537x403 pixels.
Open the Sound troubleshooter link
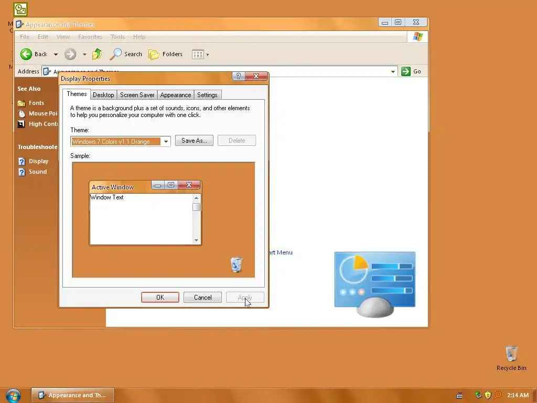tap(38, 172)
